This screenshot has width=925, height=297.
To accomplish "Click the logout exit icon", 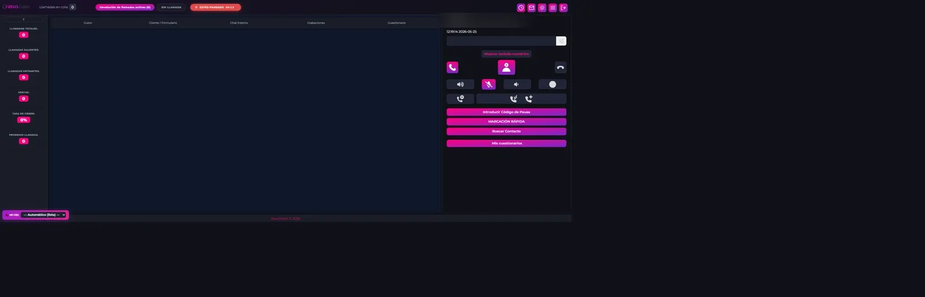I will pos(564,8).
